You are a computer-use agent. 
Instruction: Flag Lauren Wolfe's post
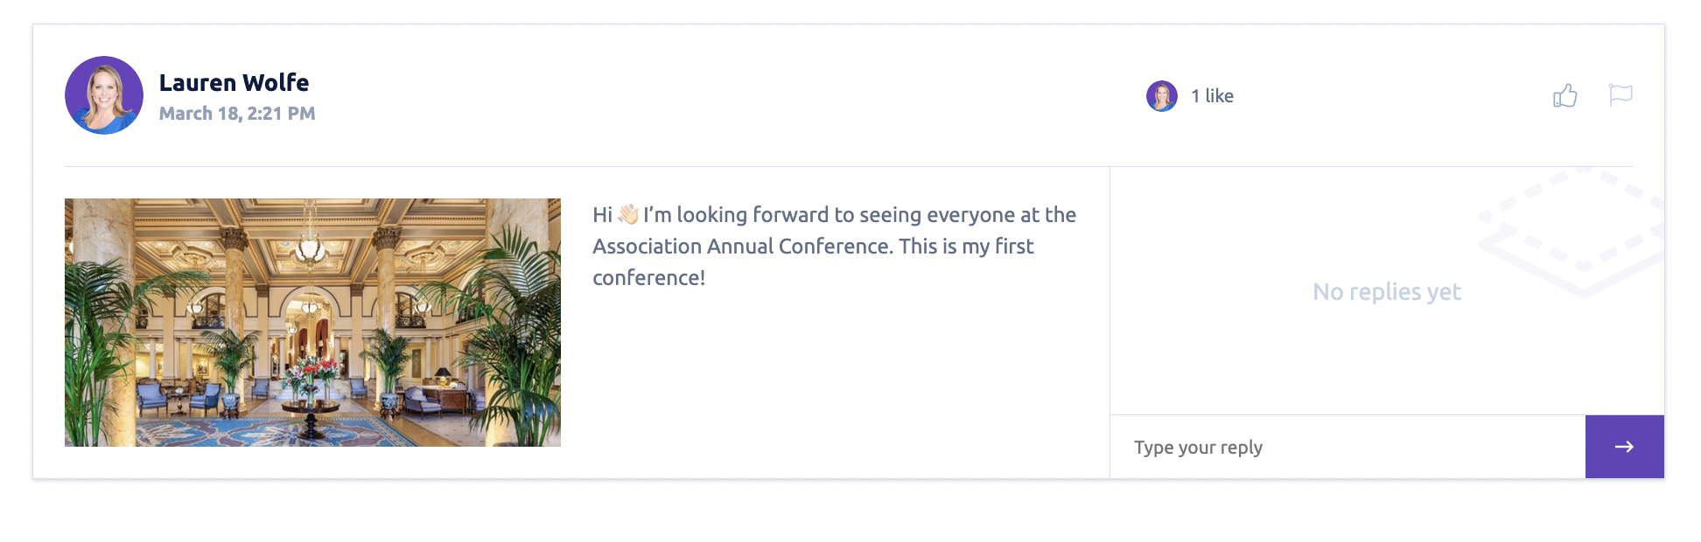coord(1620,94)
